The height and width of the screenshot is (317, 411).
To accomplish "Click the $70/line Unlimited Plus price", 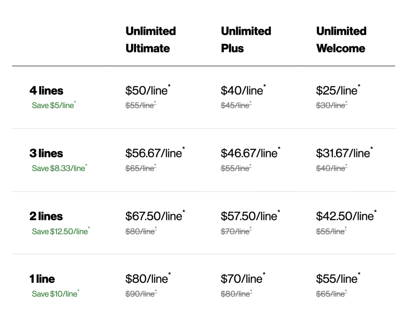I will coord(242,279).
